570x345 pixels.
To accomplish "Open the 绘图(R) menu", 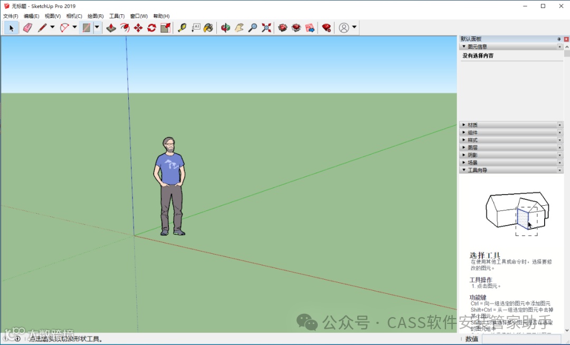I will (x=96, y=16).
